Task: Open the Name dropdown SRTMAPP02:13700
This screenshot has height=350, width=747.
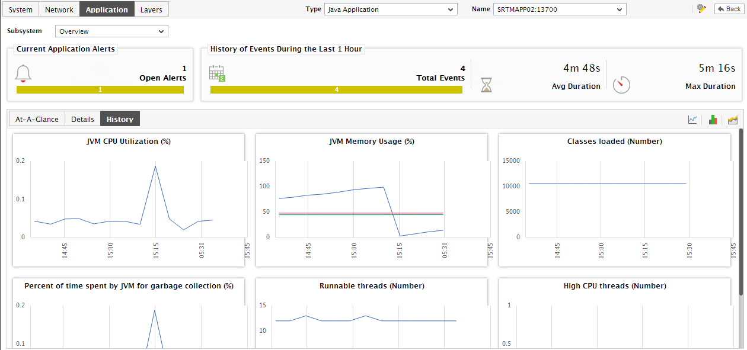Action: pyautogui.click(x=560, y=9)
